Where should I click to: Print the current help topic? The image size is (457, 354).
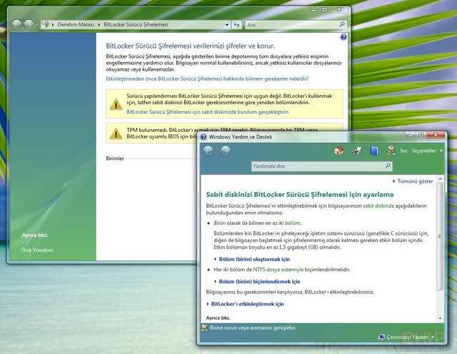[x=356, y=151]
